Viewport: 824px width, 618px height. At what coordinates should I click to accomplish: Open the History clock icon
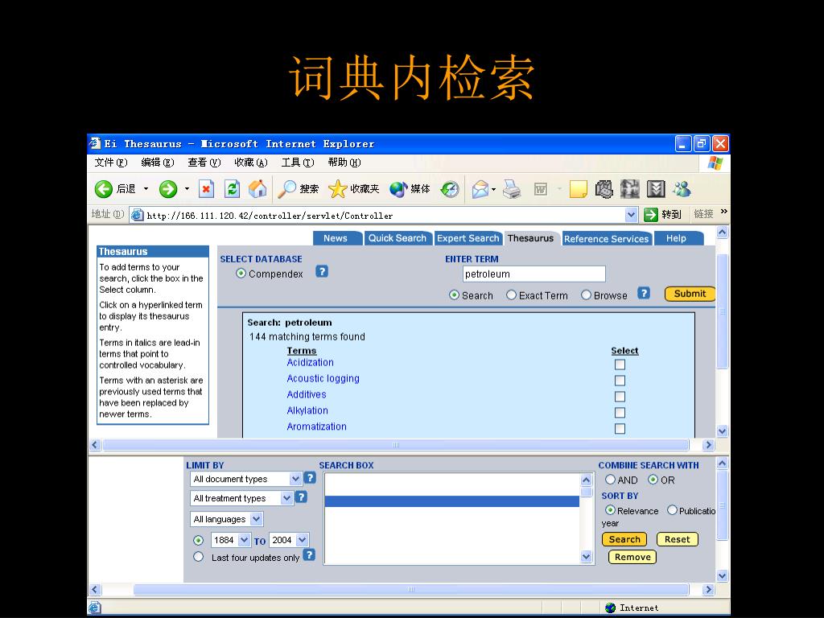[450, 189]
